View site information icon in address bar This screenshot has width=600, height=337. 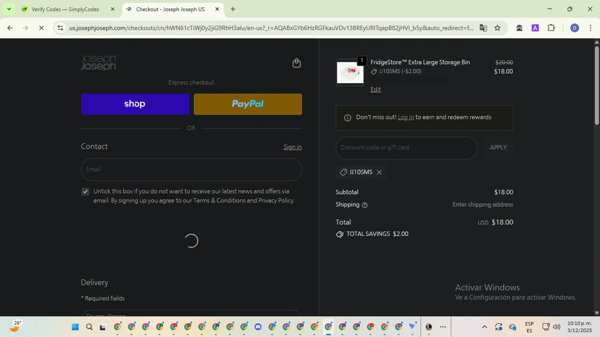pos(60,28)
